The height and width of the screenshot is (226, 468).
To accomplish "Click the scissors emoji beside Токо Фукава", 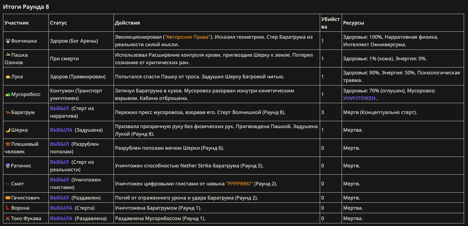I will tap(8, 218).
